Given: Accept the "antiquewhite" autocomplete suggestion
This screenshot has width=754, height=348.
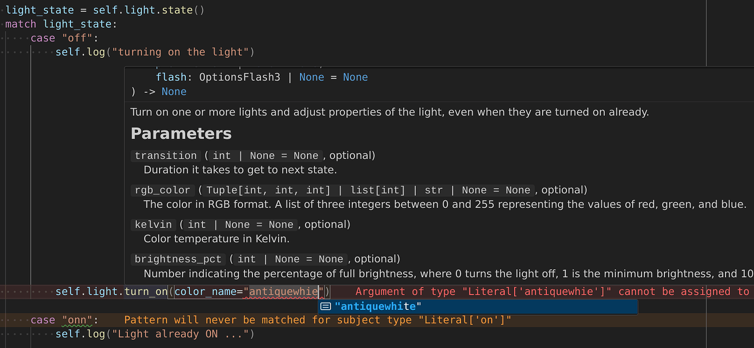Looking at the screenshot, I should (378, 307).
